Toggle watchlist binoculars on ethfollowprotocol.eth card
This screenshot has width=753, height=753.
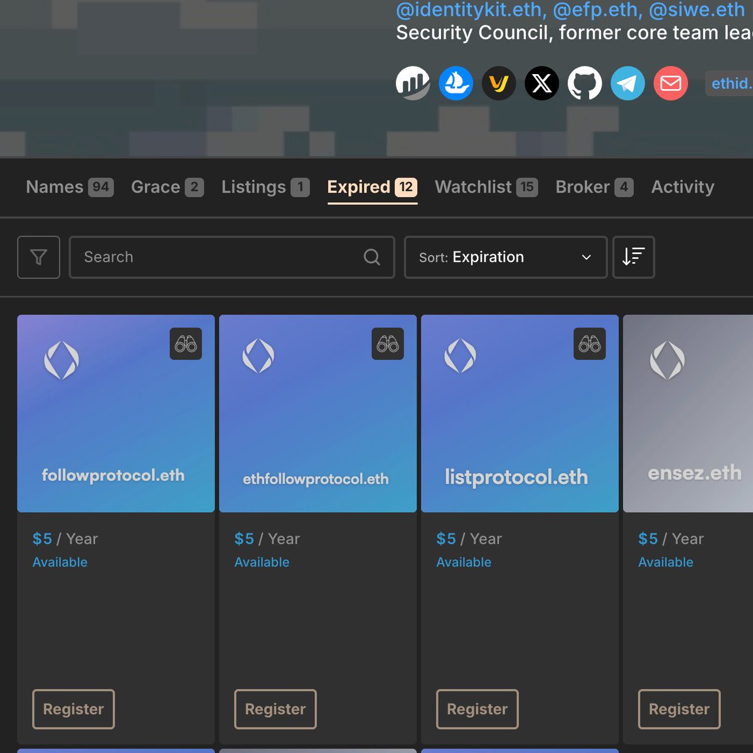coord(388,344)
